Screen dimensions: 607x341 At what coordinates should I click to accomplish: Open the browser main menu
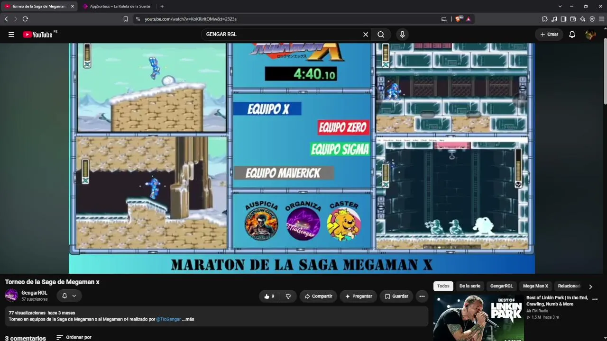(x=601, y=19)
